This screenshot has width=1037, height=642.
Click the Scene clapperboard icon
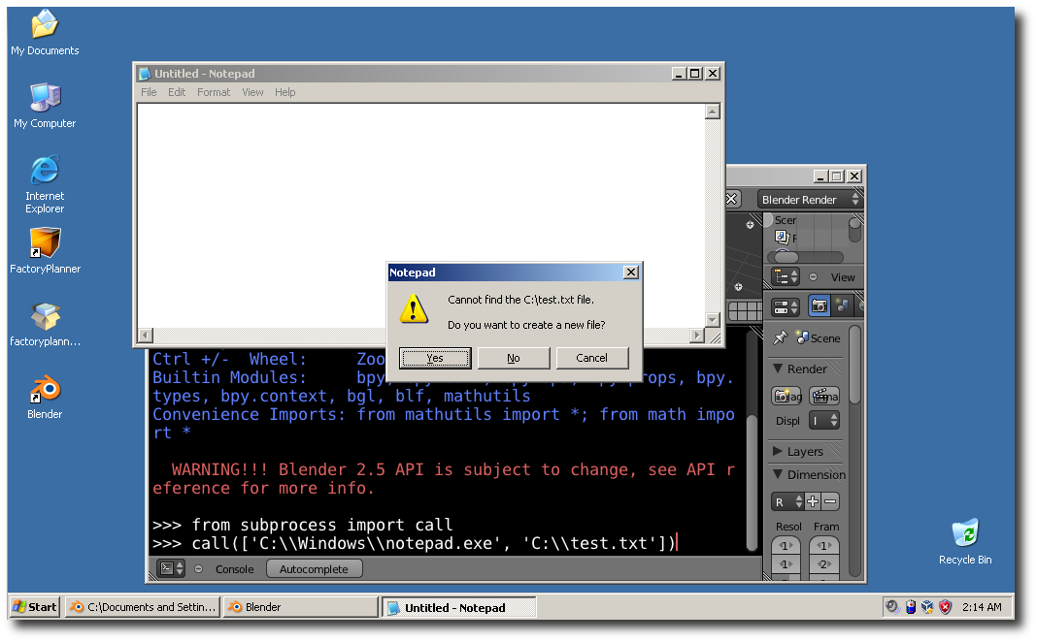pos(801,337)
